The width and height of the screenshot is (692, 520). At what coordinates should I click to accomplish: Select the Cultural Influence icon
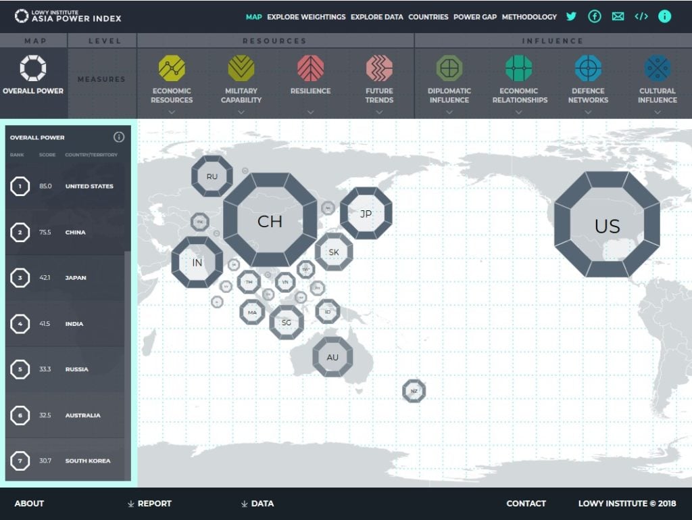pyautogui.click(x=657, y=68)
